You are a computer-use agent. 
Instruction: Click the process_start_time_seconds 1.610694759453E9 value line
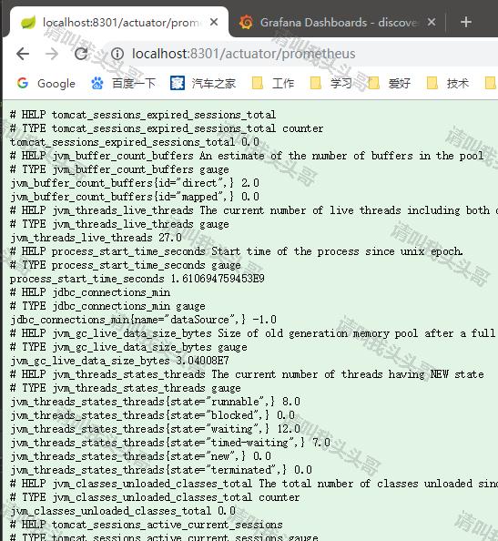click(x=137, y=279)
